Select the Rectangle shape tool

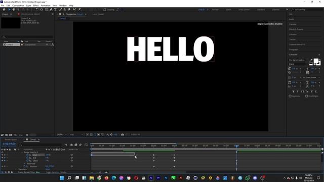tap(47, 10)
